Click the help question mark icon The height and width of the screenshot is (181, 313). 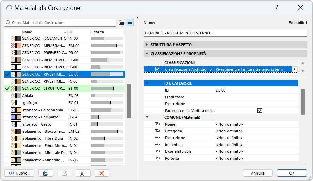click(277, 8)
